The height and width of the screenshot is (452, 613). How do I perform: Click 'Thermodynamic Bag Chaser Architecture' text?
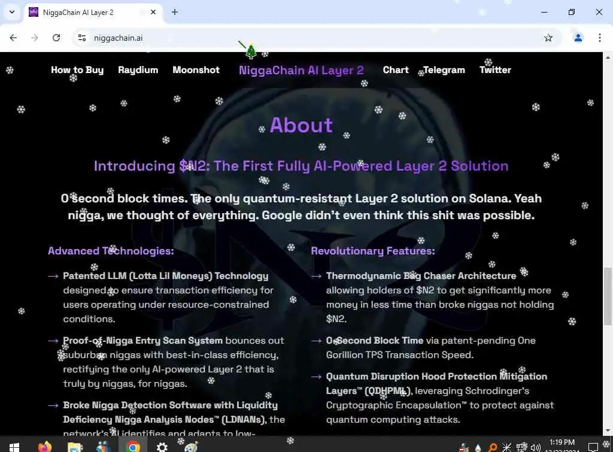click(421, 276)
